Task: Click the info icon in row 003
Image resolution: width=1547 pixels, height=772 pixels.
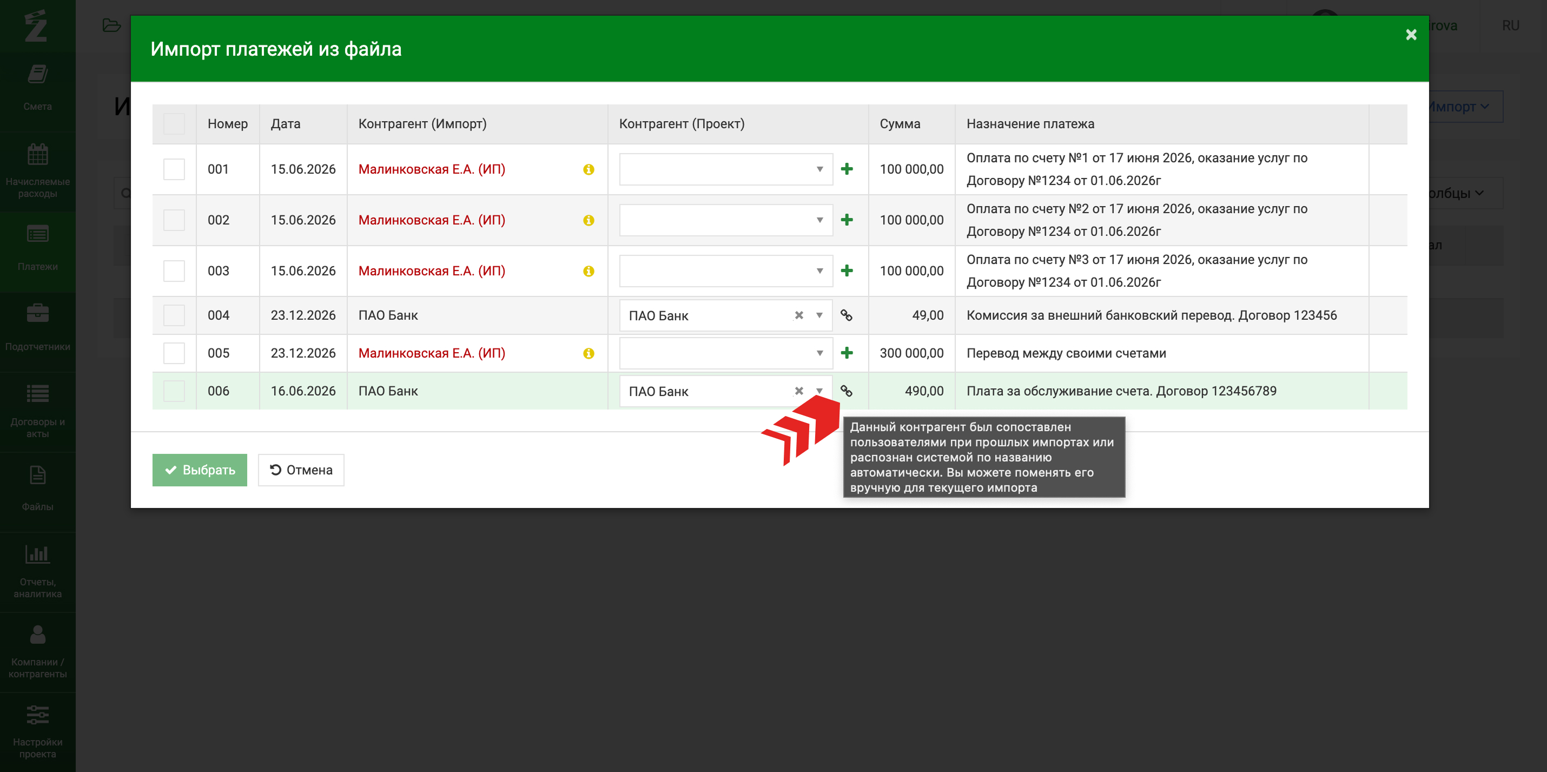Action: click(589, 271)
